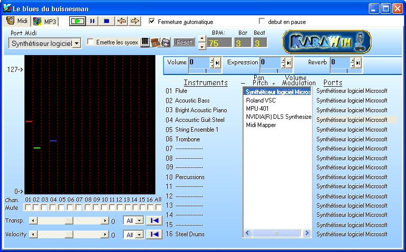Image resolution: width=406 pixels, height=252 pixels.
Task: Click the Reverb skip-to-end icon
Action: [x=358, y=62]
